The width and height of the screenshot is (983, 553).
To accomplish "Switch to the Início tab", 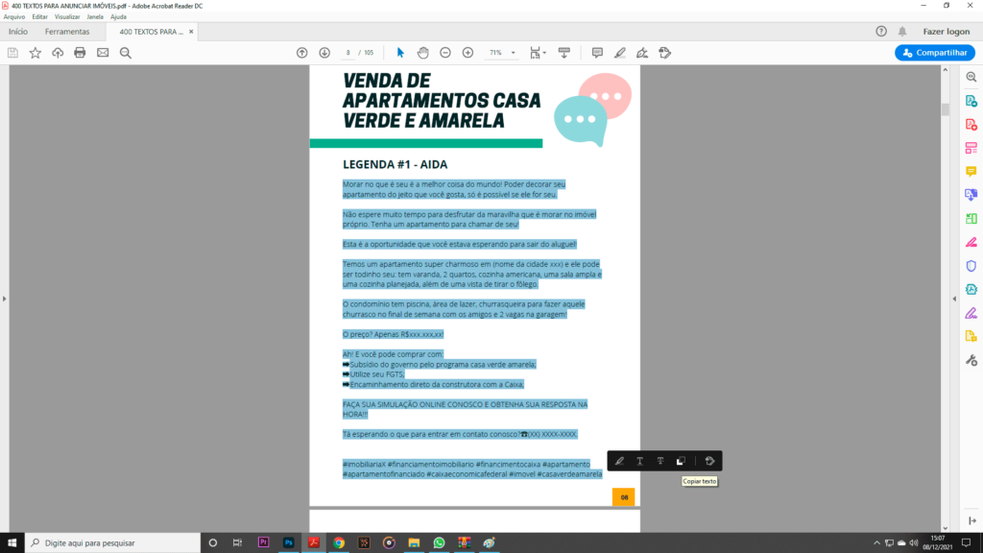I will (18, 32).
